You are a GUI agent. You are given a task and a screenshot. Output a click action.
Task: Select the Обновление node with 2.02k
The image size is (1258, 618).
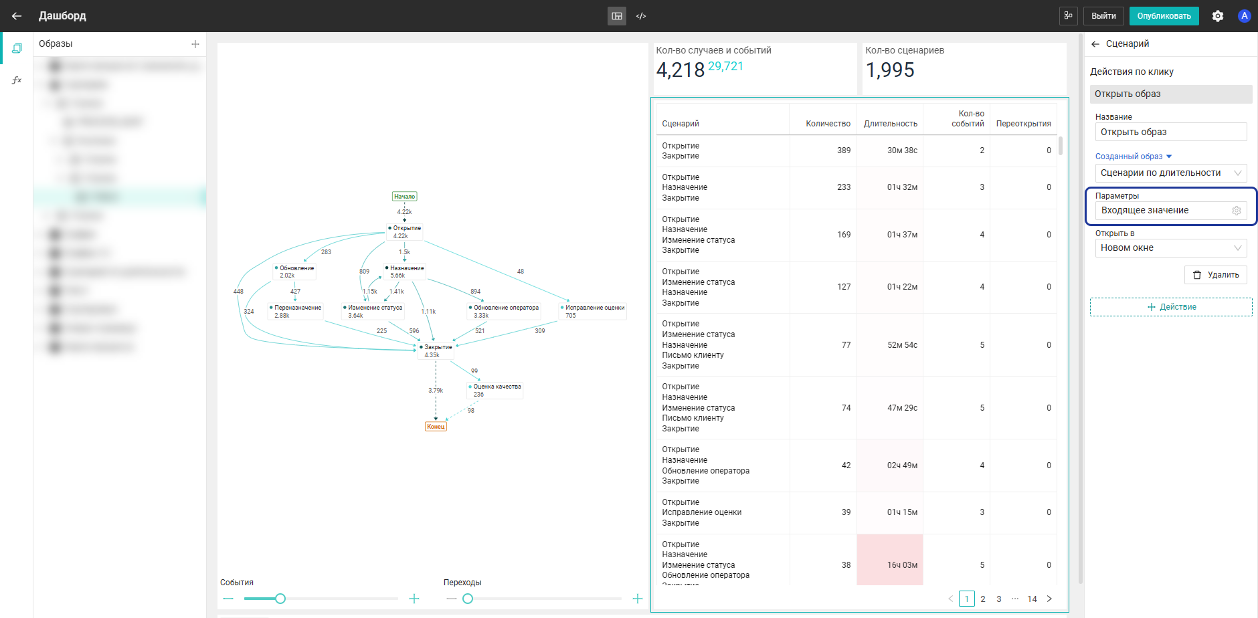(294, 272)
